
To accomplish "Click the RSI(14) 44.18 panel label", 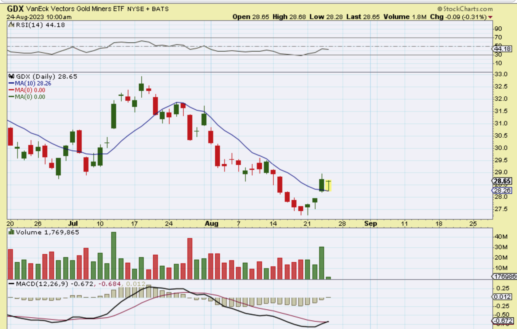I will 40,25.
